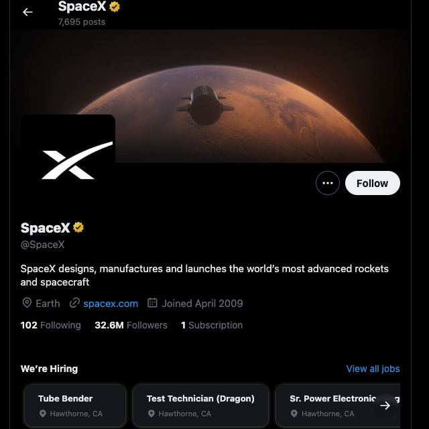The height and width of the screenshot is (429, 429).
Task: Open the 1 Subscription list
Action: [x=212, y=325]
